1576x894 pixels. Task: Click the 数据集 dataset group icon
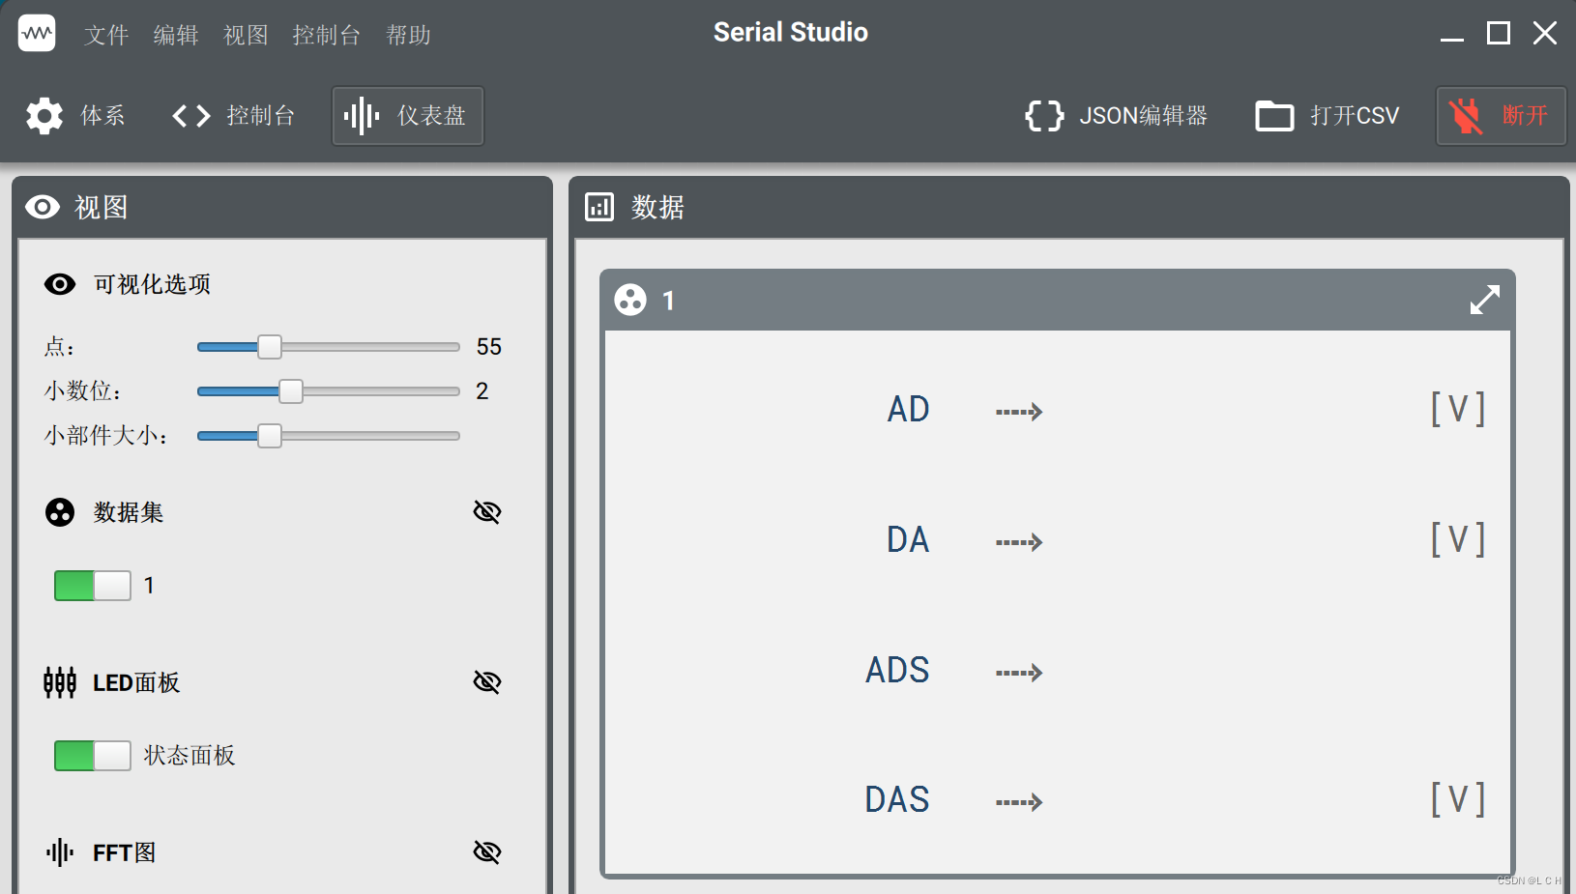(60, 512)
